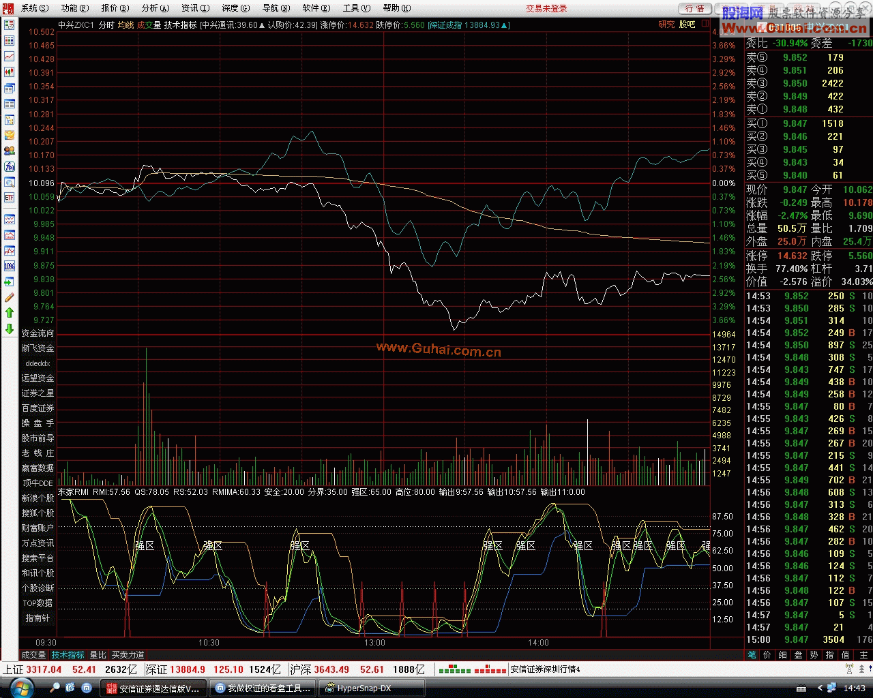
Task: Select the intraday line chart icon
Action: [x=10, y=56]
